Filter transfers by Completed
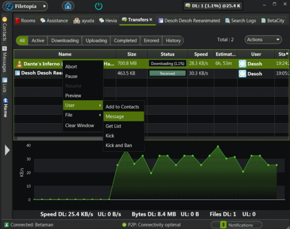Viewport: 290px width, 229px height. [125, 41]
